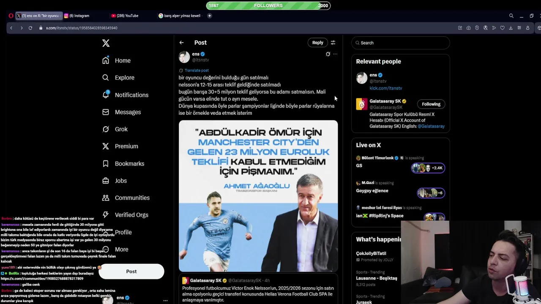The image size is (541, 304).
Task: Click the X logo in sidebar
Action: 106,43
